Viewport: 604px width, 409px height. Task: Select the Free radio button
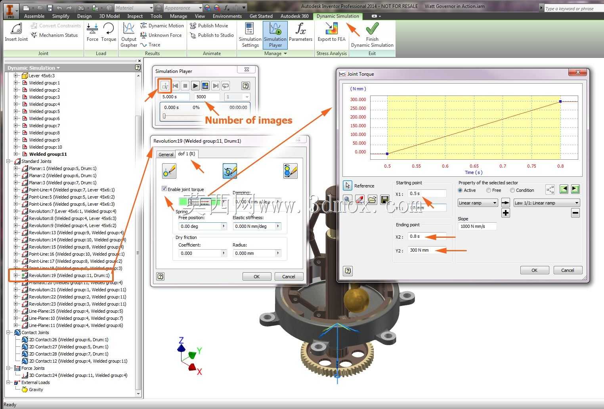coord(489,190)
